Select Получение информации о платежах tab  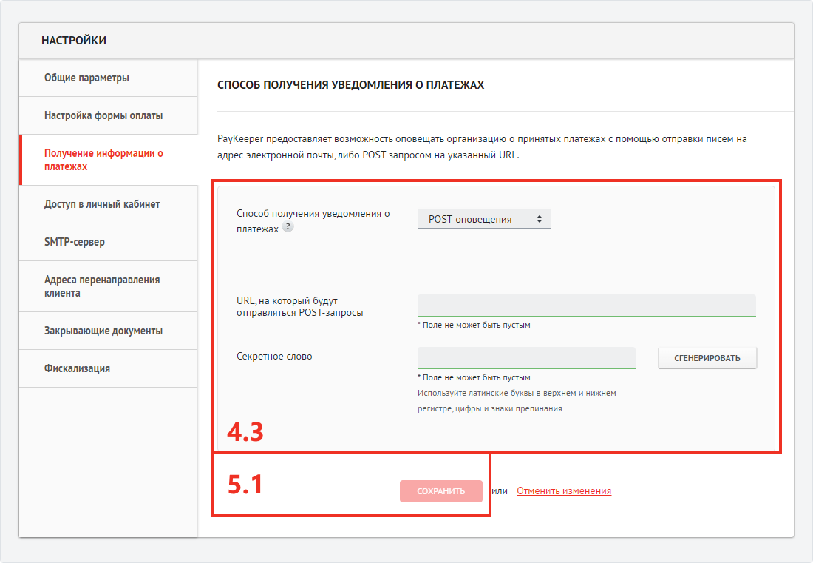click(103, 160)
